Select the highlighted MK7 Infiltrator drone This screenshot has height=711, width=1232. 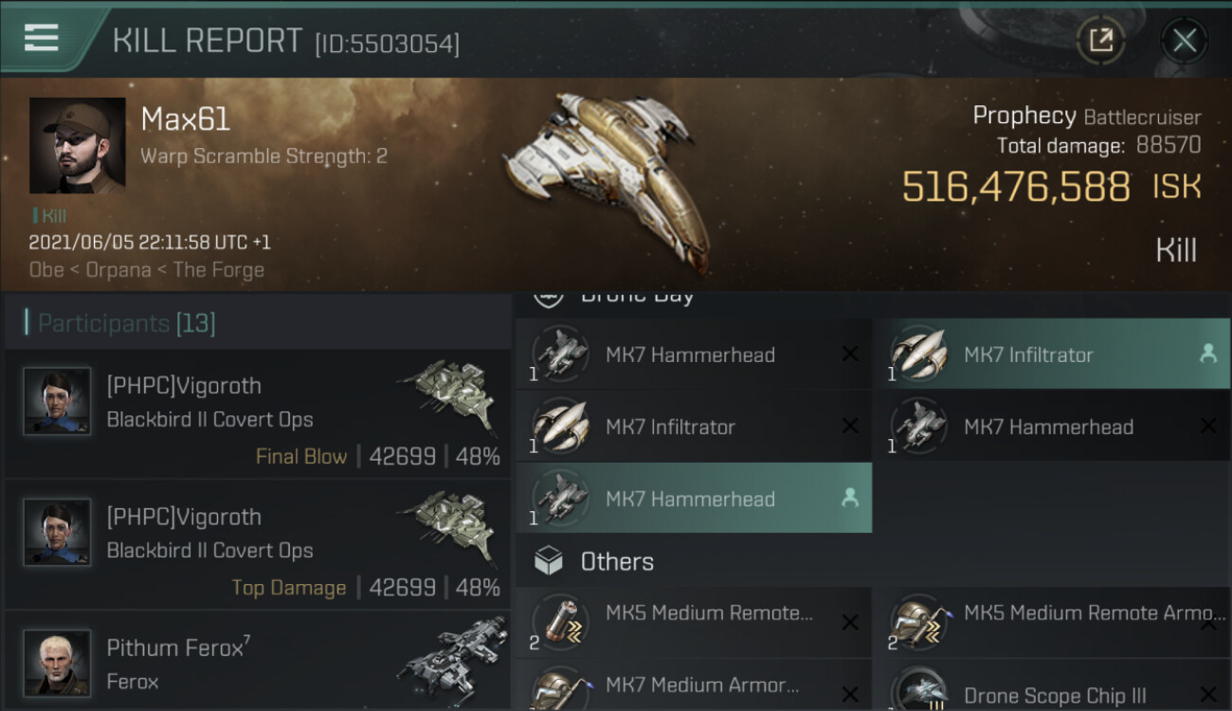click(x=1051, y=355)
